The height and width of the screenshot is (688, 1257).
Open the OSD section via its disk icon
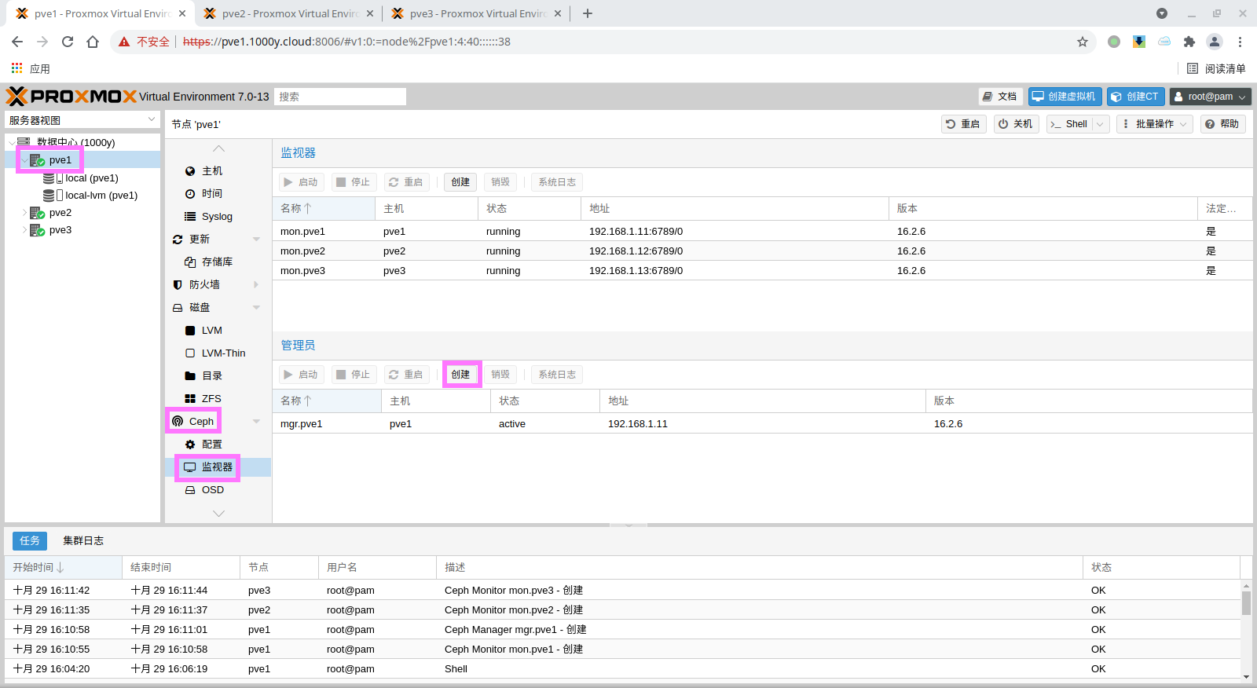pos(190,490)
